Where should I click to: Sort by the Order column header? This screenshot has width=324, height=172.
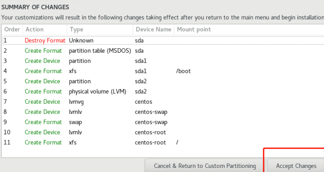pyautogui.click(x=12, y=30)
